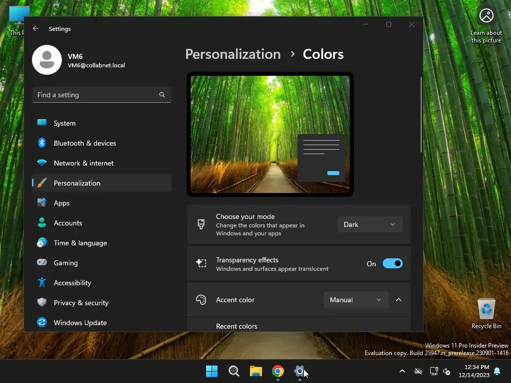Collapse the Accent color section chevron
The height and width of the screenshot is (383, 511).
[399, 300]
